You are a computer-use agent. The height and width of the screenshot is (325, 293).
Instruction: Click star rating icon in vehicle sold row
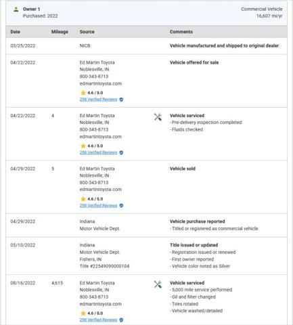click(83, 199)
